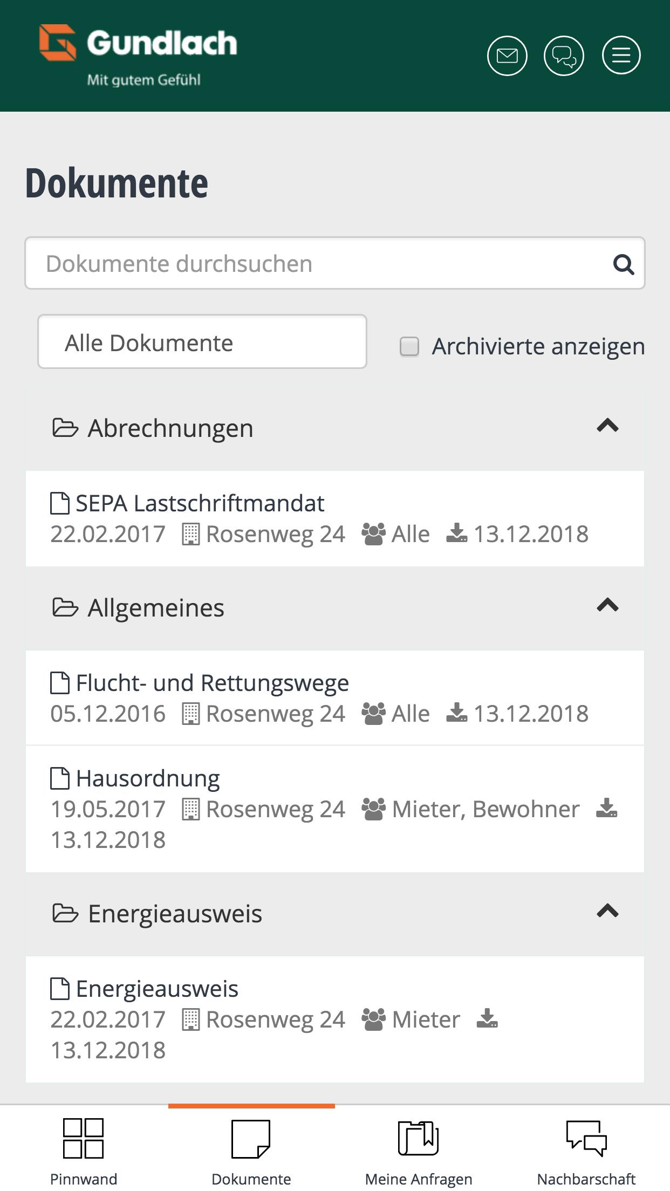Open the chat bubbles icon in header
Viewport: 670px width, 1191px height.
(564, 56)
